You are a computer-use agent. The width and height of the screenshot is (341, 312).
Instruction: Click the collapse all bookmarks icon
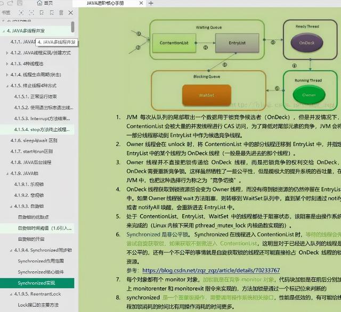(31, 13)
